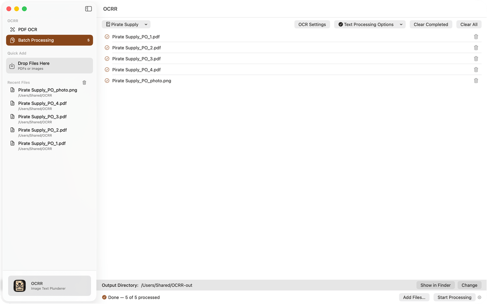This screenshot has width=487, height=304.
Task: Click document icon beside recent Pirate Supply_PO_4.pdf
Action: (12, 103)
